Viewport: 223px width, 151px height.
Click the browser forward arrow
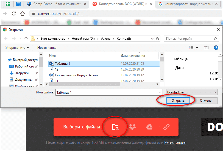point(5,14)
